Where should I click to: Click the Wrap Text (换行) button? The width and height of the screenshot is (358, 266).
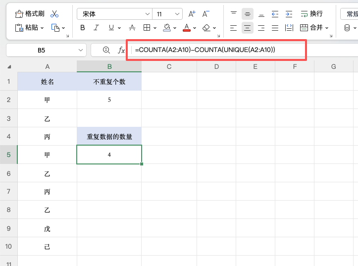click(x=311, y=14)
